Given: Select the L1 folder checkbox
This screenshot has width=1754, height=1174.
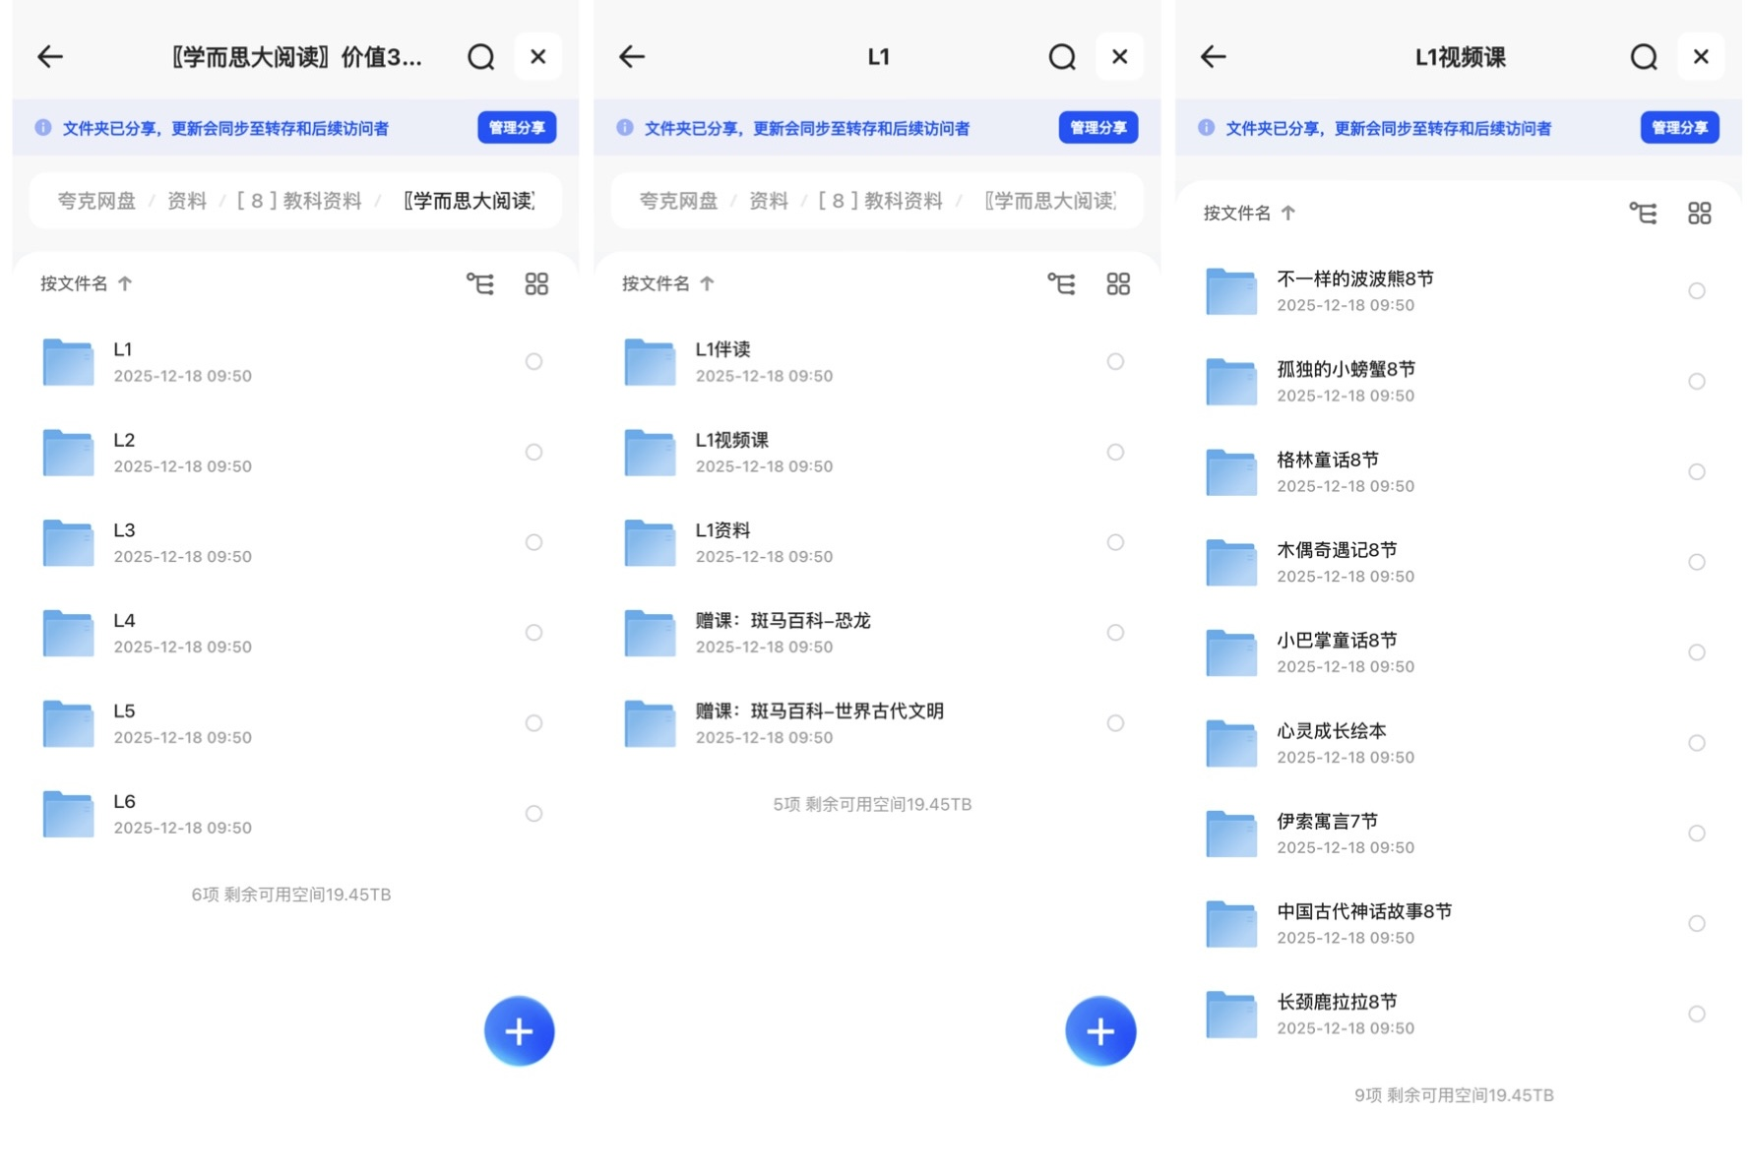Looking at the screenshot, I should (533, 361).
